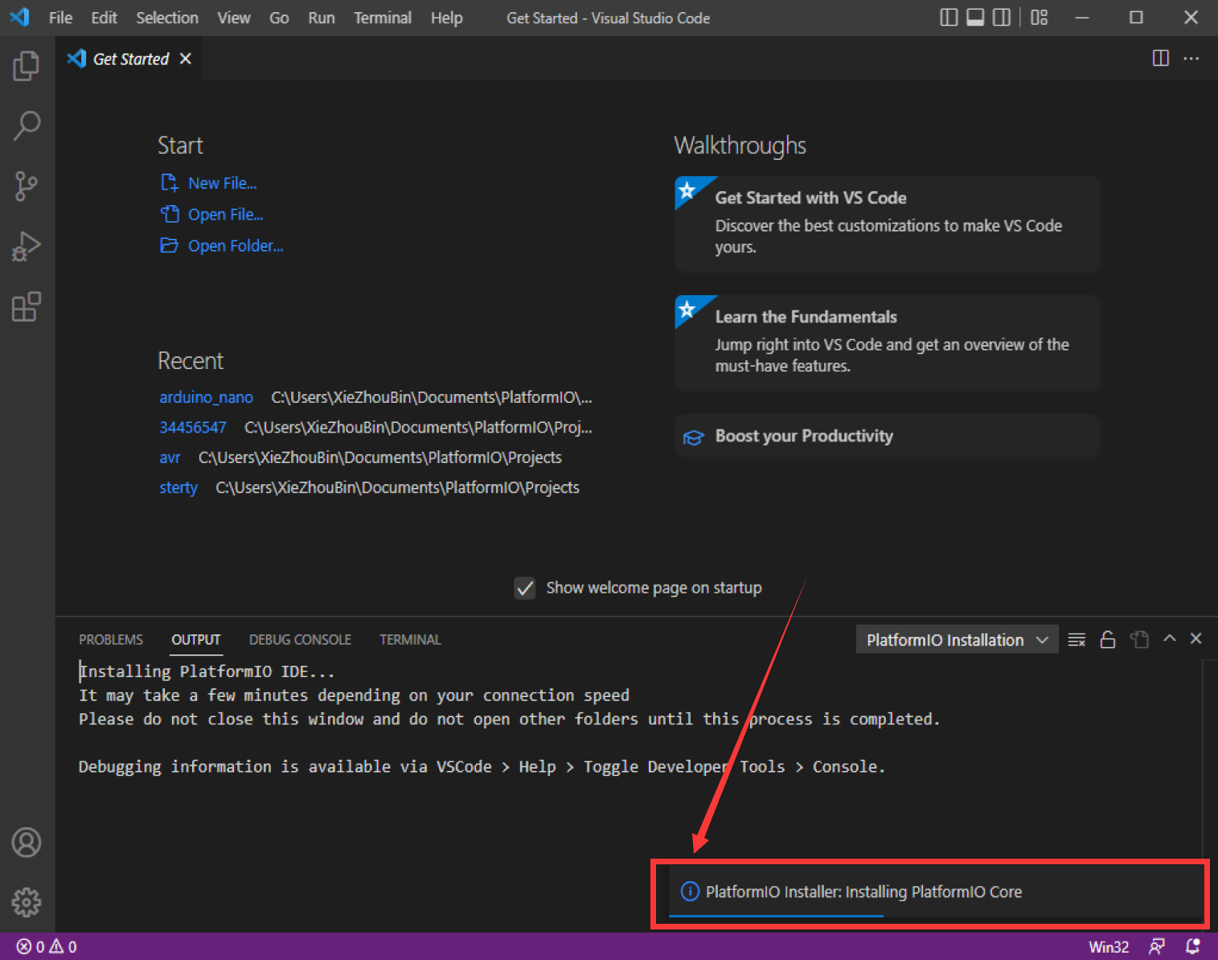Viewport: 1218px width, 960px height.
Task: Open the Run and Debug view
Action: [x=27, y=246]
